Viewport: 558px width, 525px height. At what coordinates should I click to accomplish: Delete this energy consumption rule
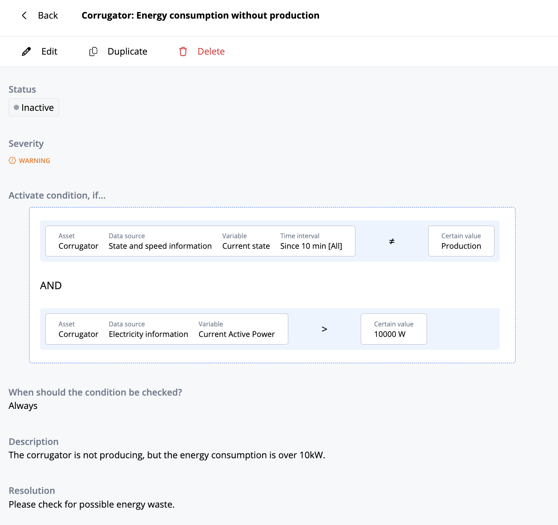211,51
